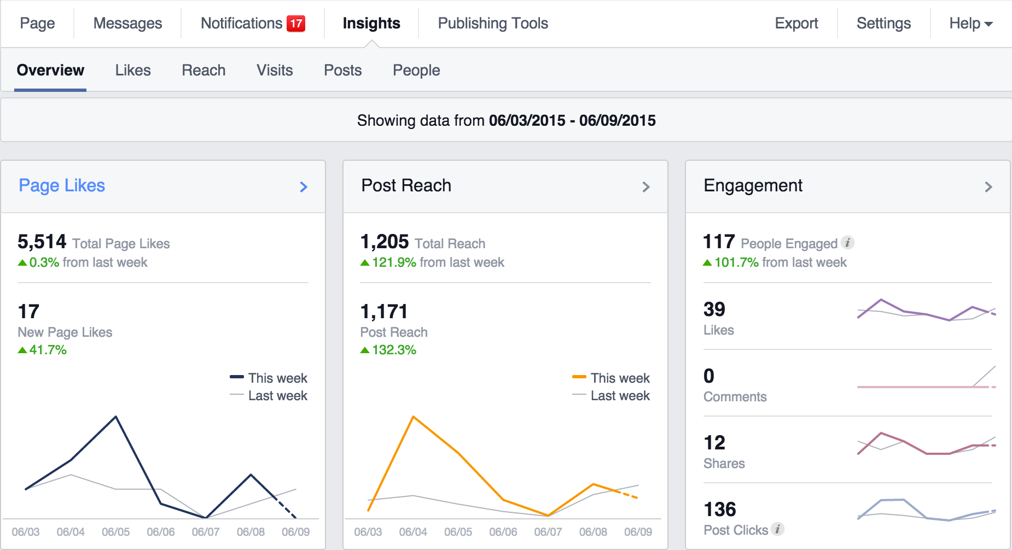Click the orange This week legend swatch

click(579, 377)
